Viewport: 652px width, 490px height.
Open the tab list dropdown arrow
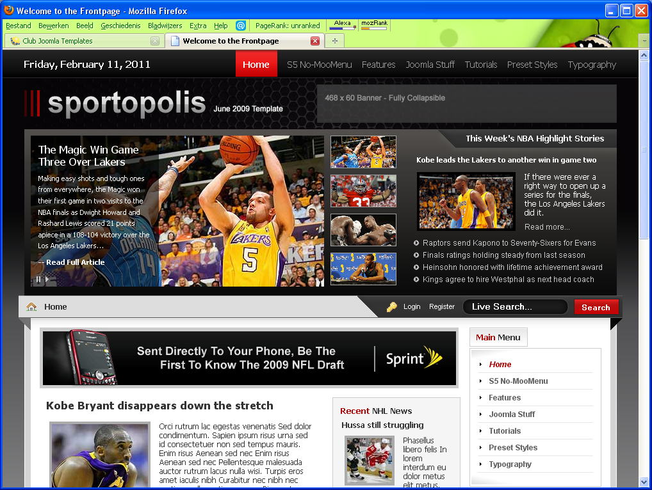644,41
